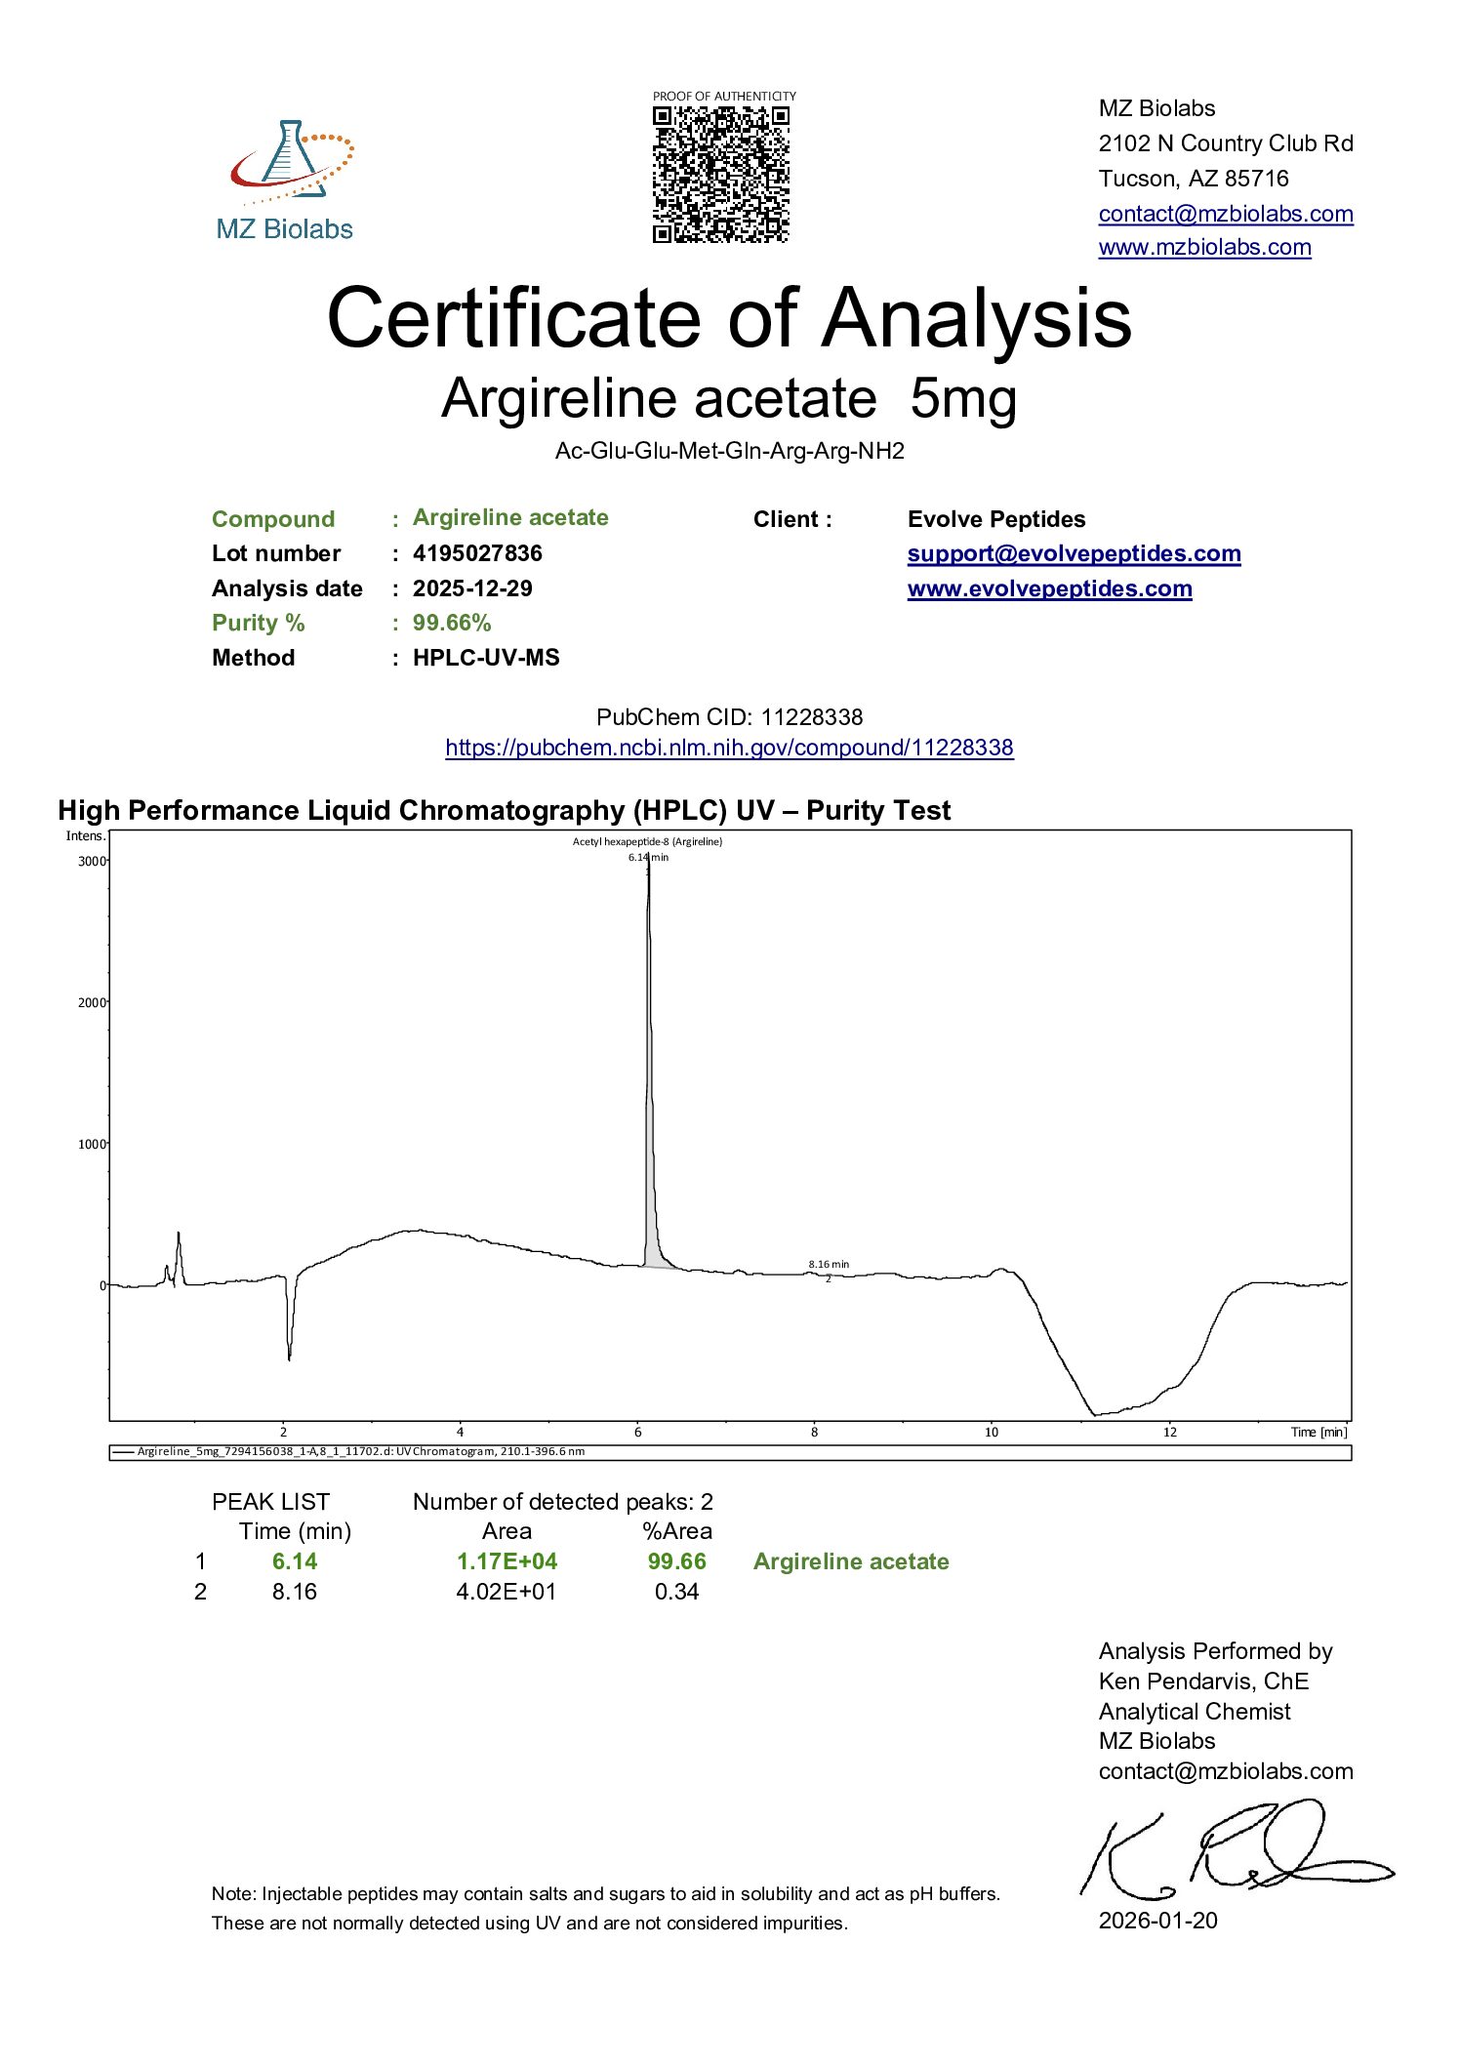The height and width of the screenshot is (2066, 1460).
Task: Click the analysis date 2025-12-29
Action: [x=472, y=588]
